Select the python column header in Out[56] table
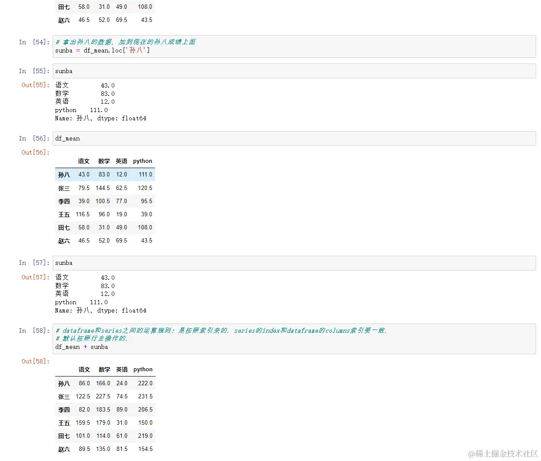Viewport: 541px width, 461px height. pos(143,161)
